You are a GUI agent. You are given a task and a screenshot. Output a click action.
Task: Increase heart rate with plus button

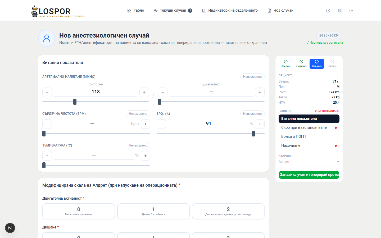coord(146,124)
